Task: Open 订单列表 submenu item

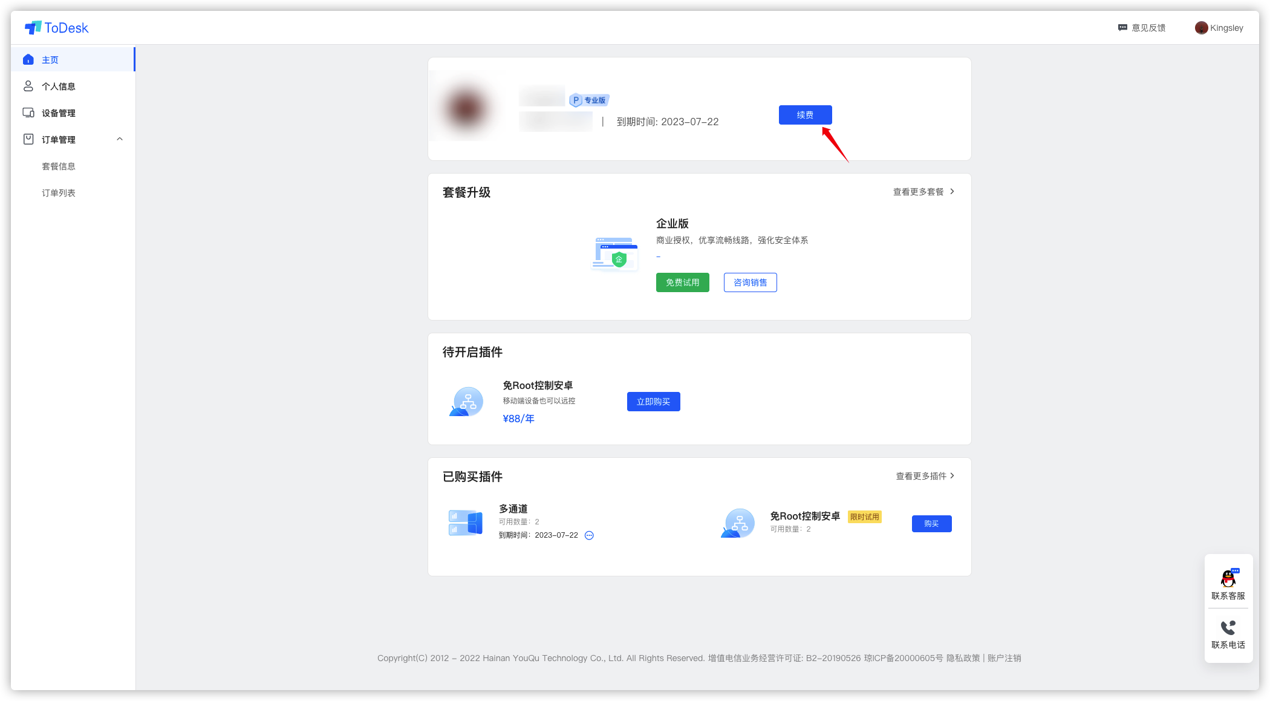Action: (x=58, y=193)
